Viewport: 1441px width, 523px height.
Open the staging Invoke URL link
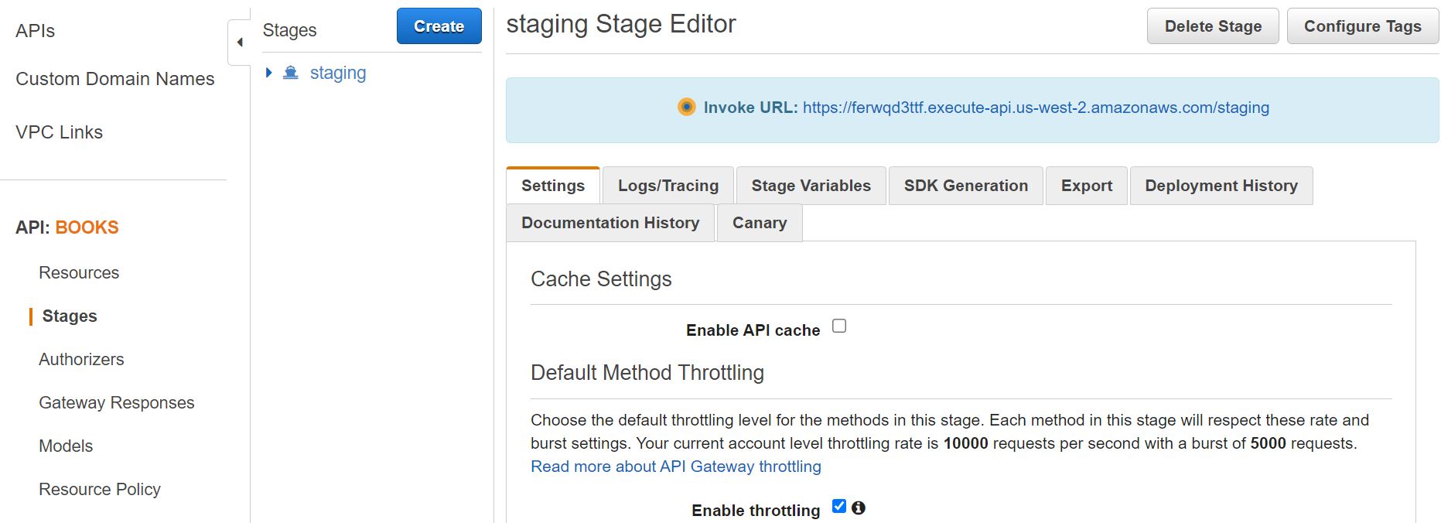click(1036, 108)
